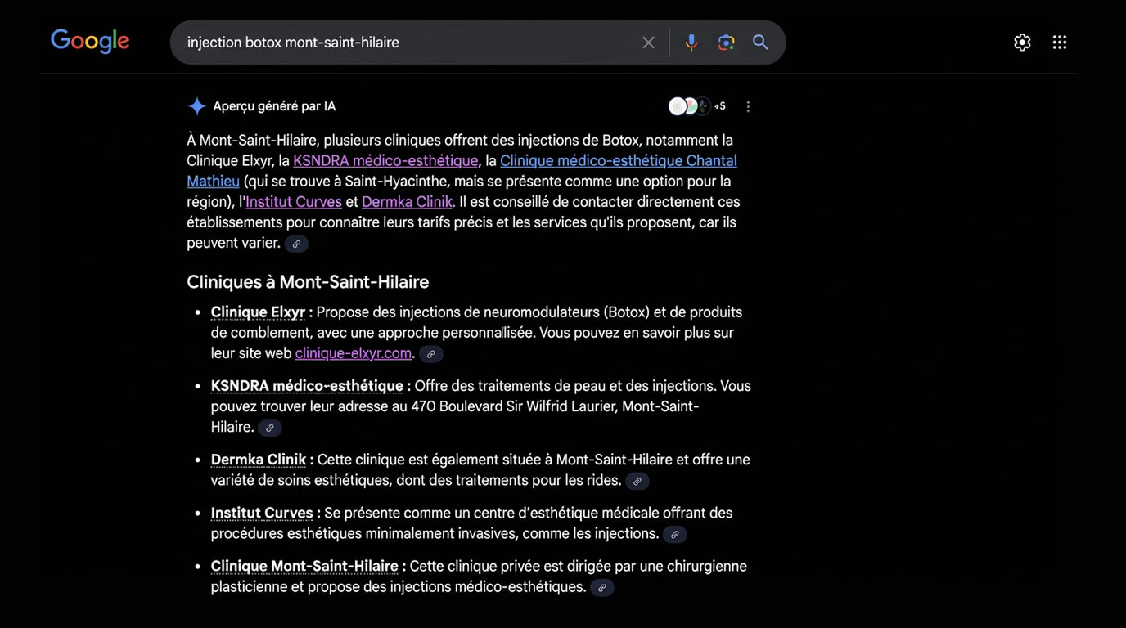Open the Google apps grid
This screenshot has width=1126, height=628.
coord(1060,43)
